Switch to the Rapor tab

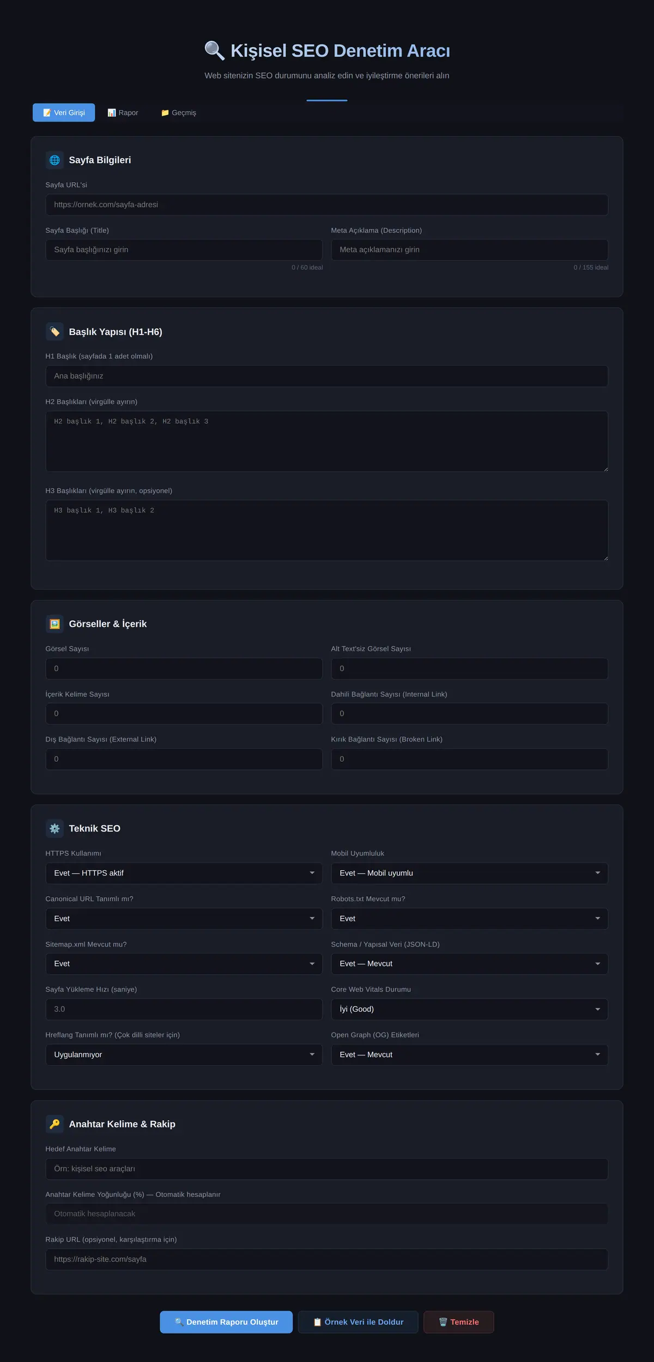point(123,112)
